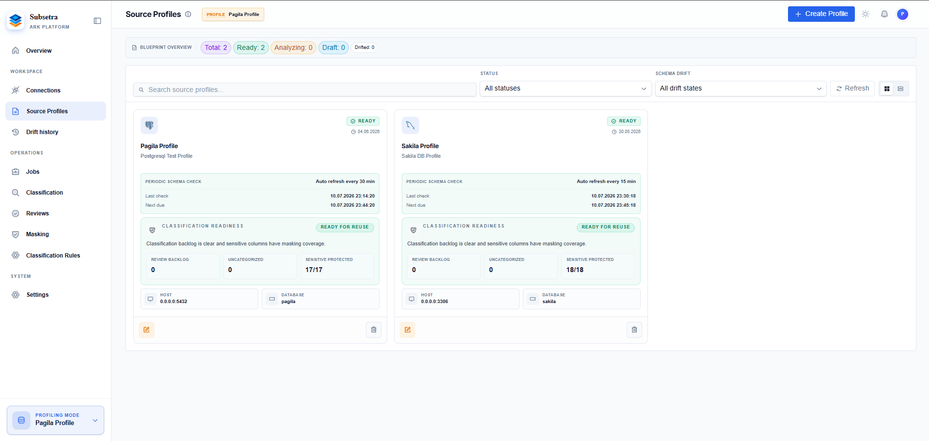Switch to list view
The width and height of the screenshot is (929, 441).
[x=900, y=89]
